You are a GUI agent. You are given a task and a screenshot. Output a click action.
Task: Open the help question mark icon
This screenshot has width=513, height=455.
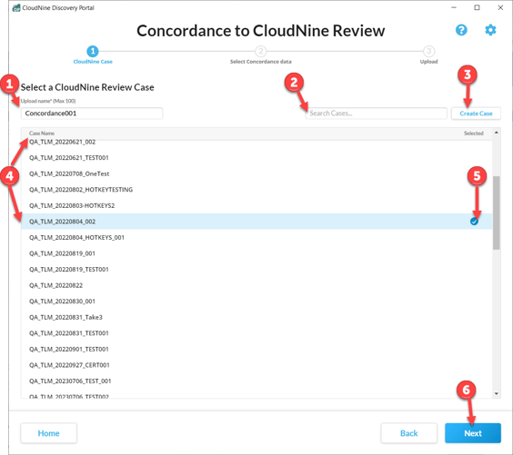click(x=461, y=30)
